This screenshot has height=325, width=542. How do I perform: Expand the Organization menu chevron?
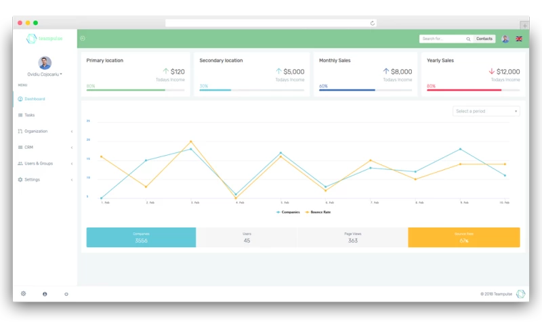pyautogui.click(x=72, y=131)
